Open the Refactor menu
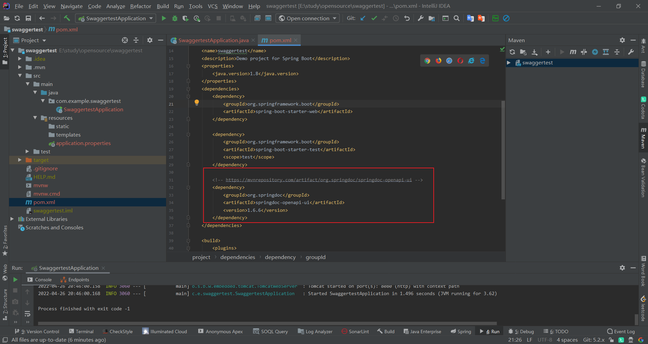 140,6
